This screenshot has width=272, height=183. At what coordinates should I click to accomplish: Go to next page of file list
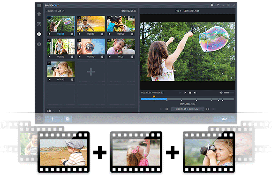(60, 111)
